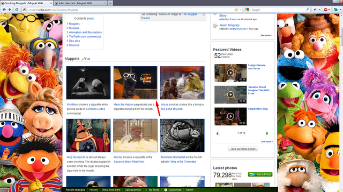Close the John Hancock tab
This screenshot has width=343, height=192.
click(105, 3)
